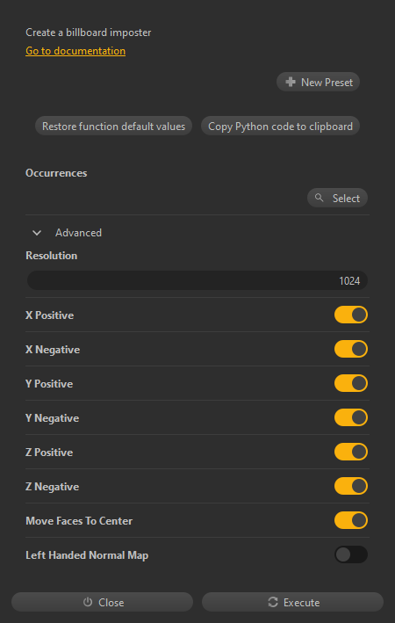Screen dimensions: 395x623
Task: Open the Go to documentation link
Action: [75, 51]
